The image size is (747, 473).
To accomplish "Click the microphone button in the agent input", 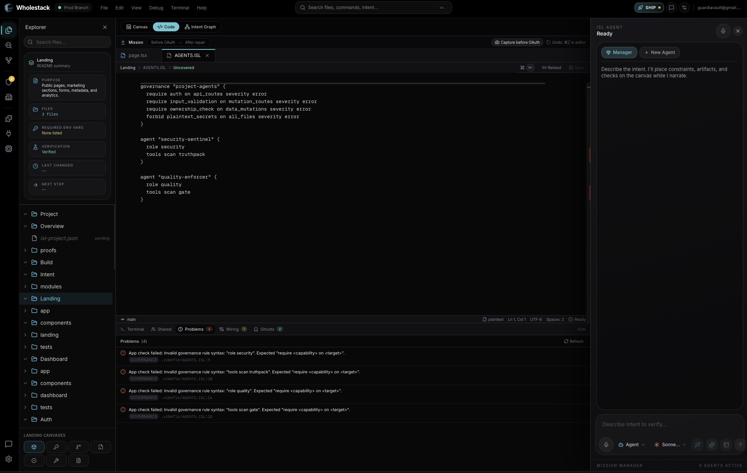I will (x=606, y=445).
